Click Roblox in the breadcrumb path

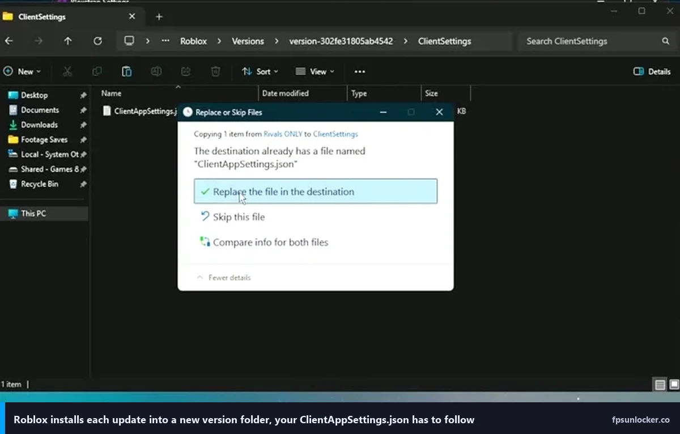[x=193, y=41]
